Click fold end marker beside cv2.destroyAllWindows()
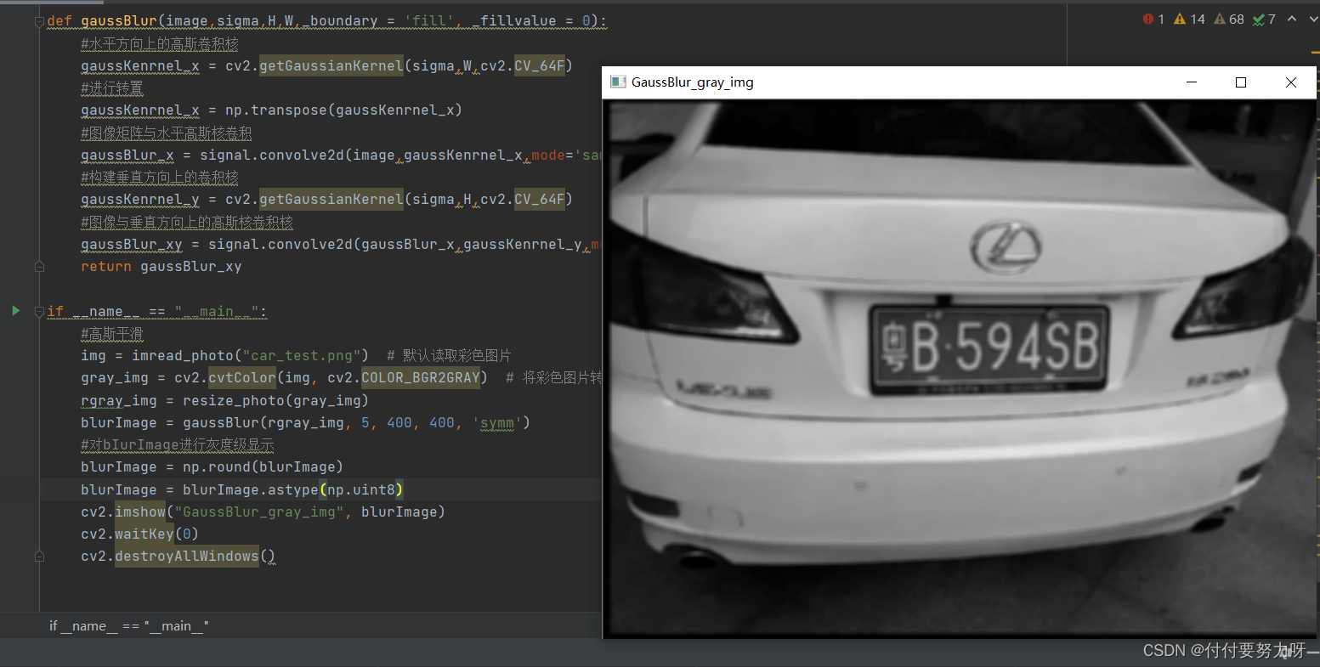The height and width of the screenshot is (667, 1320). tap(39, 557)
